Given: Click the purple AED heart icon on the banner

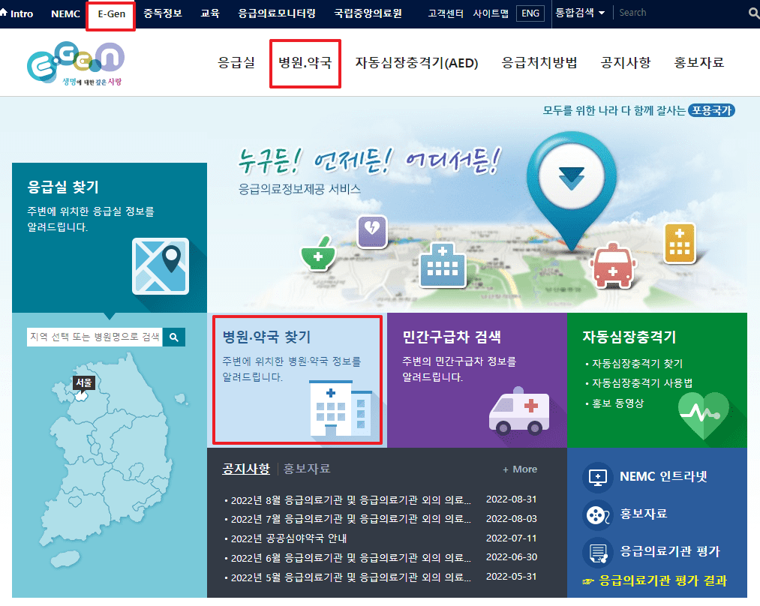Looking at the screenshot, I should click(372, 232).
